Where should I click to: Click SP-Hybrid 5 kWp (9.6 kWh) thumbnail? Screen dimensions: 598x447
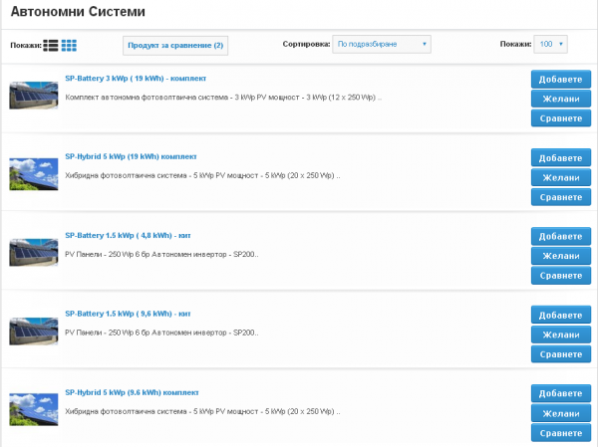[x=34, y=409]
